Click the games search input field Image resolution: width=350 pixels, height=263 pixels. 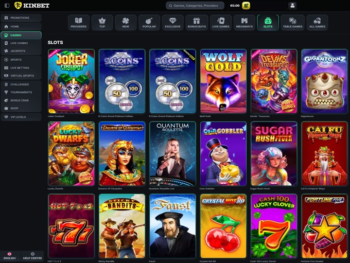[x=196, y=6]
